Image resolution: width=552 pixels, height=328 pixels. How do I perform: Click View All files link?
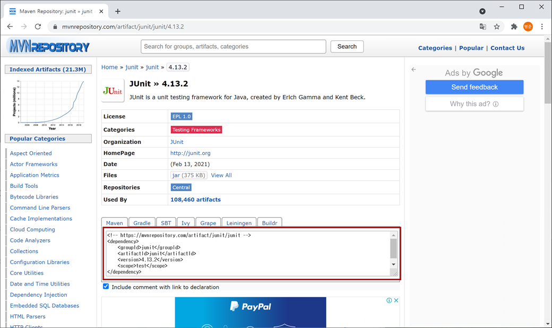221,175
